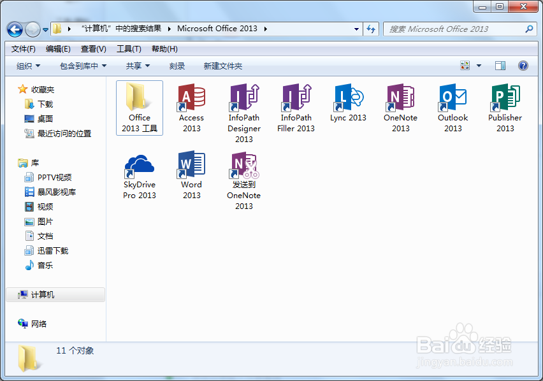Viewport: 543px width, 381px height.
Task: Expand the 共享 dropdown
Action: (x=138, y=66)
